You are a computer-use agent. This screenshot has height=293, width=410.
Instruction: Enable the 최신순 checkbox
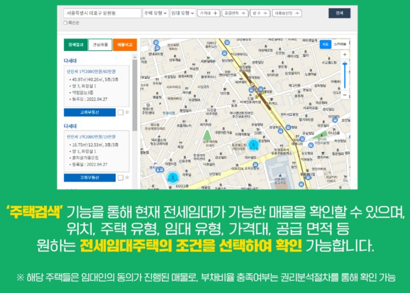tap(65, 23)
